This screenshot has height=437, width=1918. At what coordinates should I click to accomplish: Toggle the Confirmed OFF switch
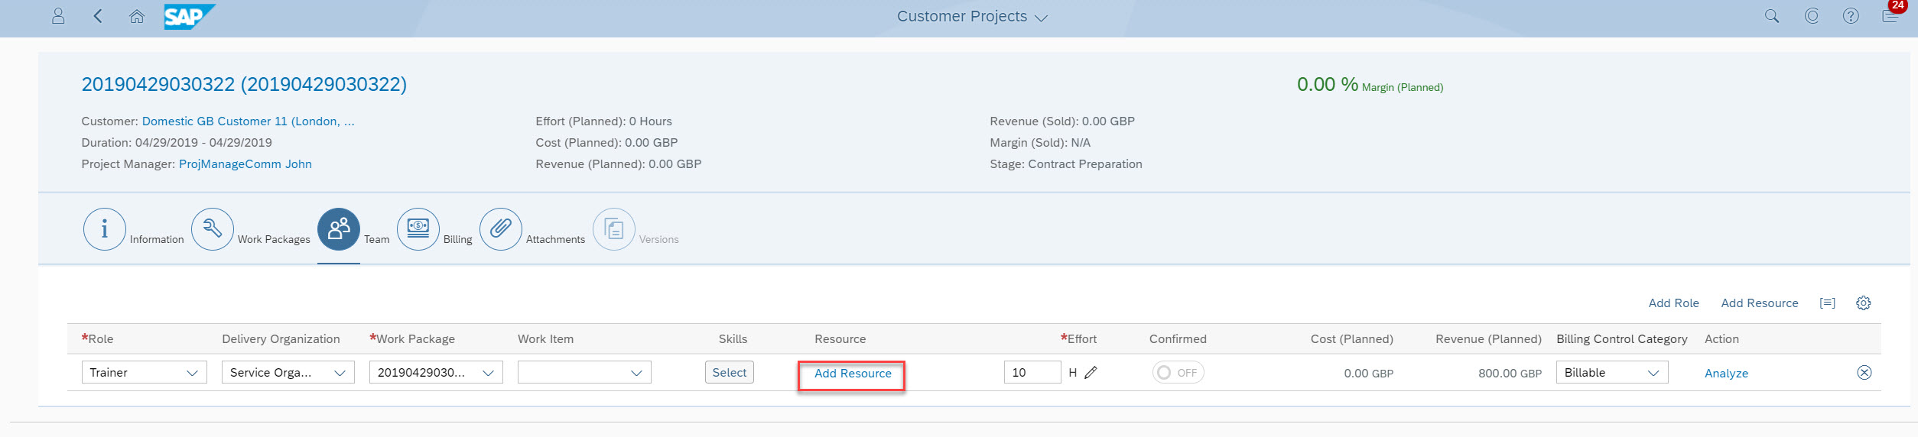click(1178, 373)
